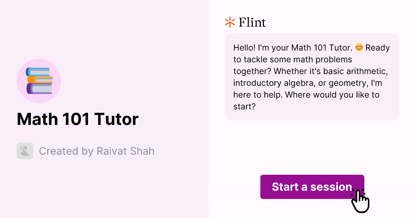The width and height of the screenshot is (416, 218).
Task: Click the smiling emoji in the greeting
Action: coord(358,47)
